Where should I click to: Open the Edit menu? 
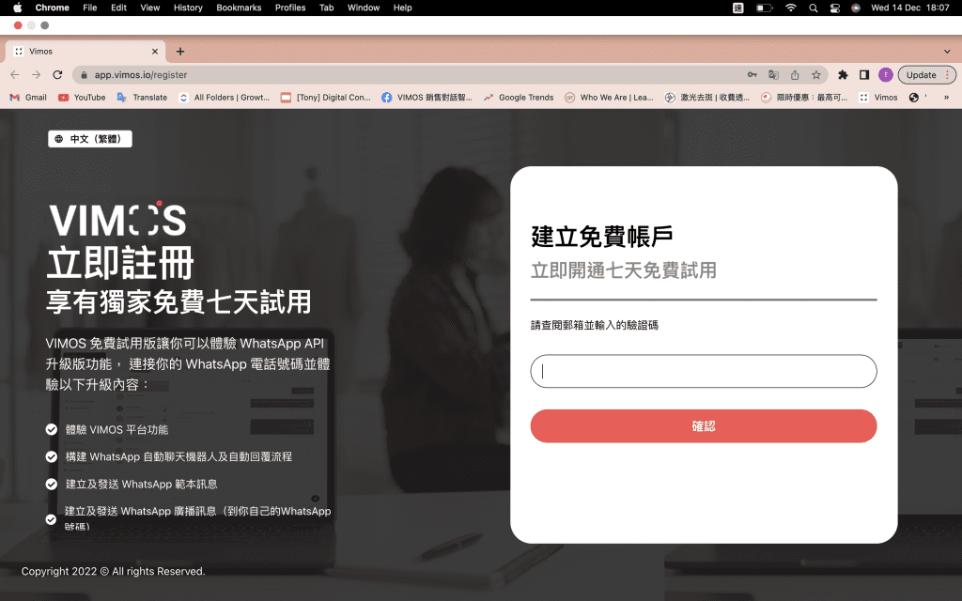coord(118,8)
